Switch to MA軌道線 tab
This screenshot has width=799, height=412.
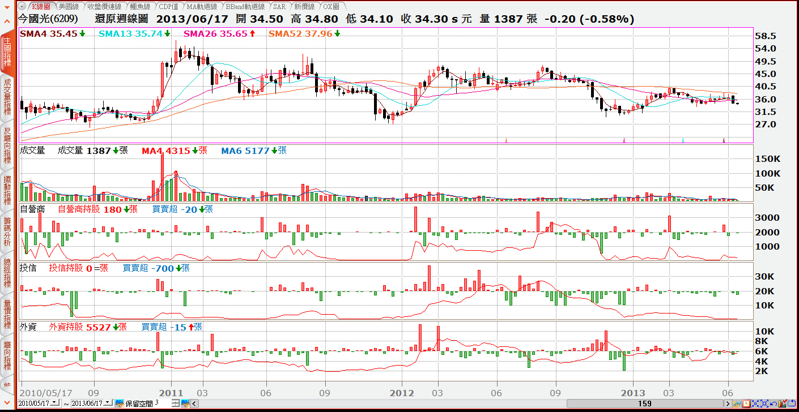point(202,6)
